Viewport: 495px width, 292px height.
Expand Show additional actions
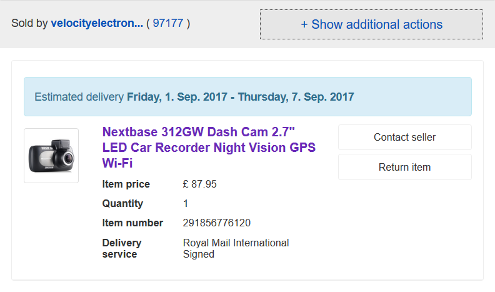point(371,24)
